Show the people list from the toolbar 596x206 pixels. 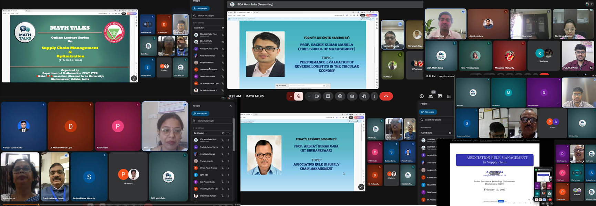coord(431,96)
